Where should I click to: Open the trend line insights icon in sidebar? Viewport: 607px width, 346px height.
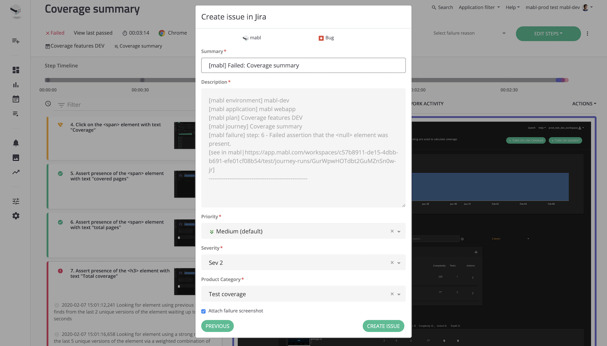click(16, 172)
